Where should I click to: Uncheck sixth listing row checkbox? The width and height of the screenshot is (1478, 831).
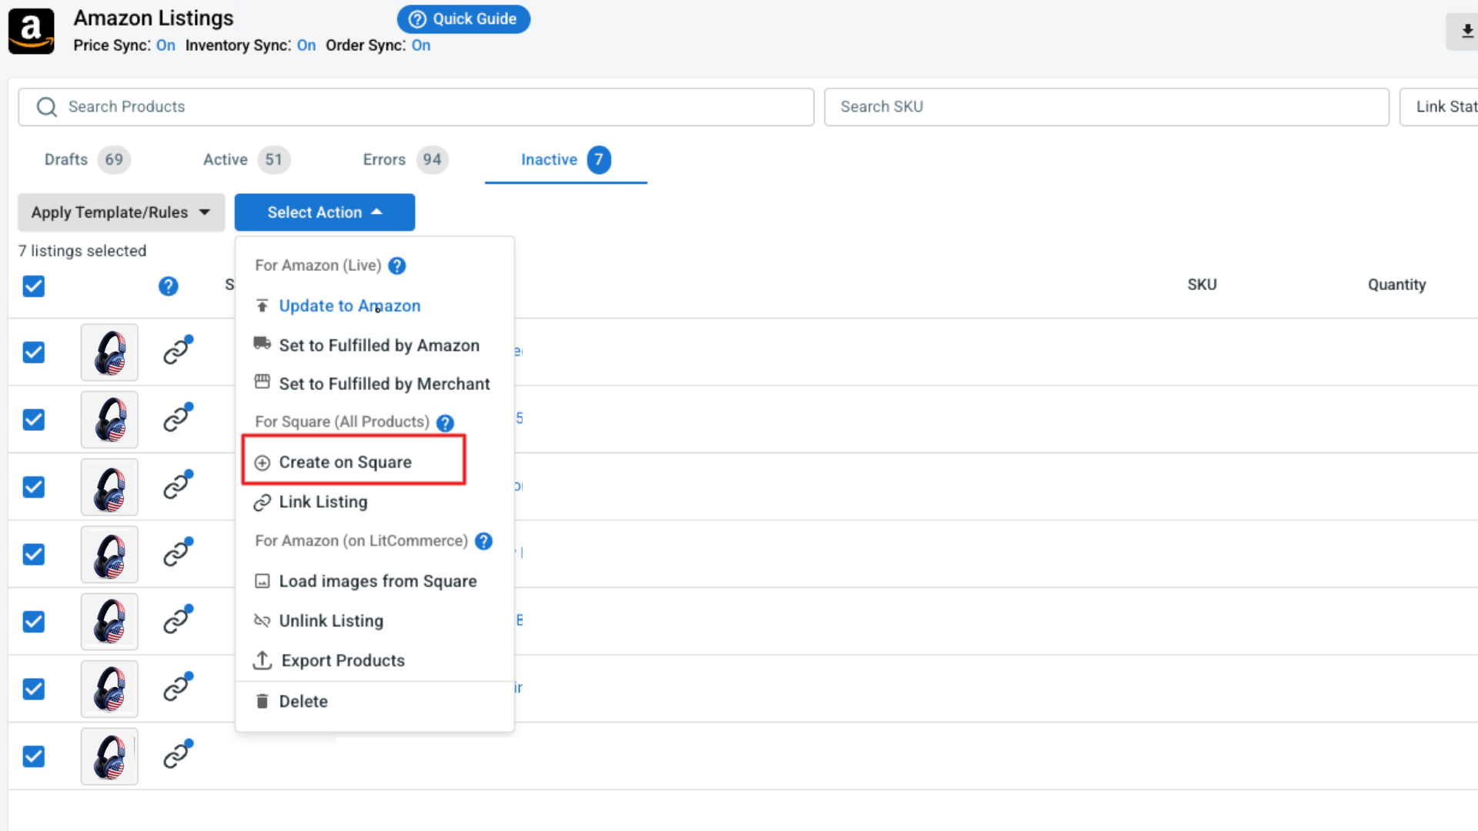34,689
